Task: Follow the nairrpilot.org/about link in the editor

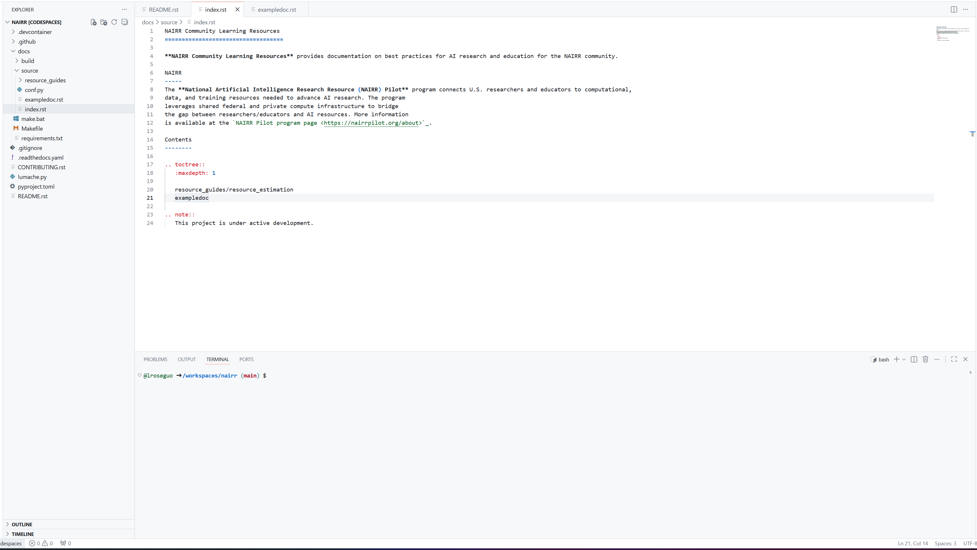Action: (x=371, y=123)
